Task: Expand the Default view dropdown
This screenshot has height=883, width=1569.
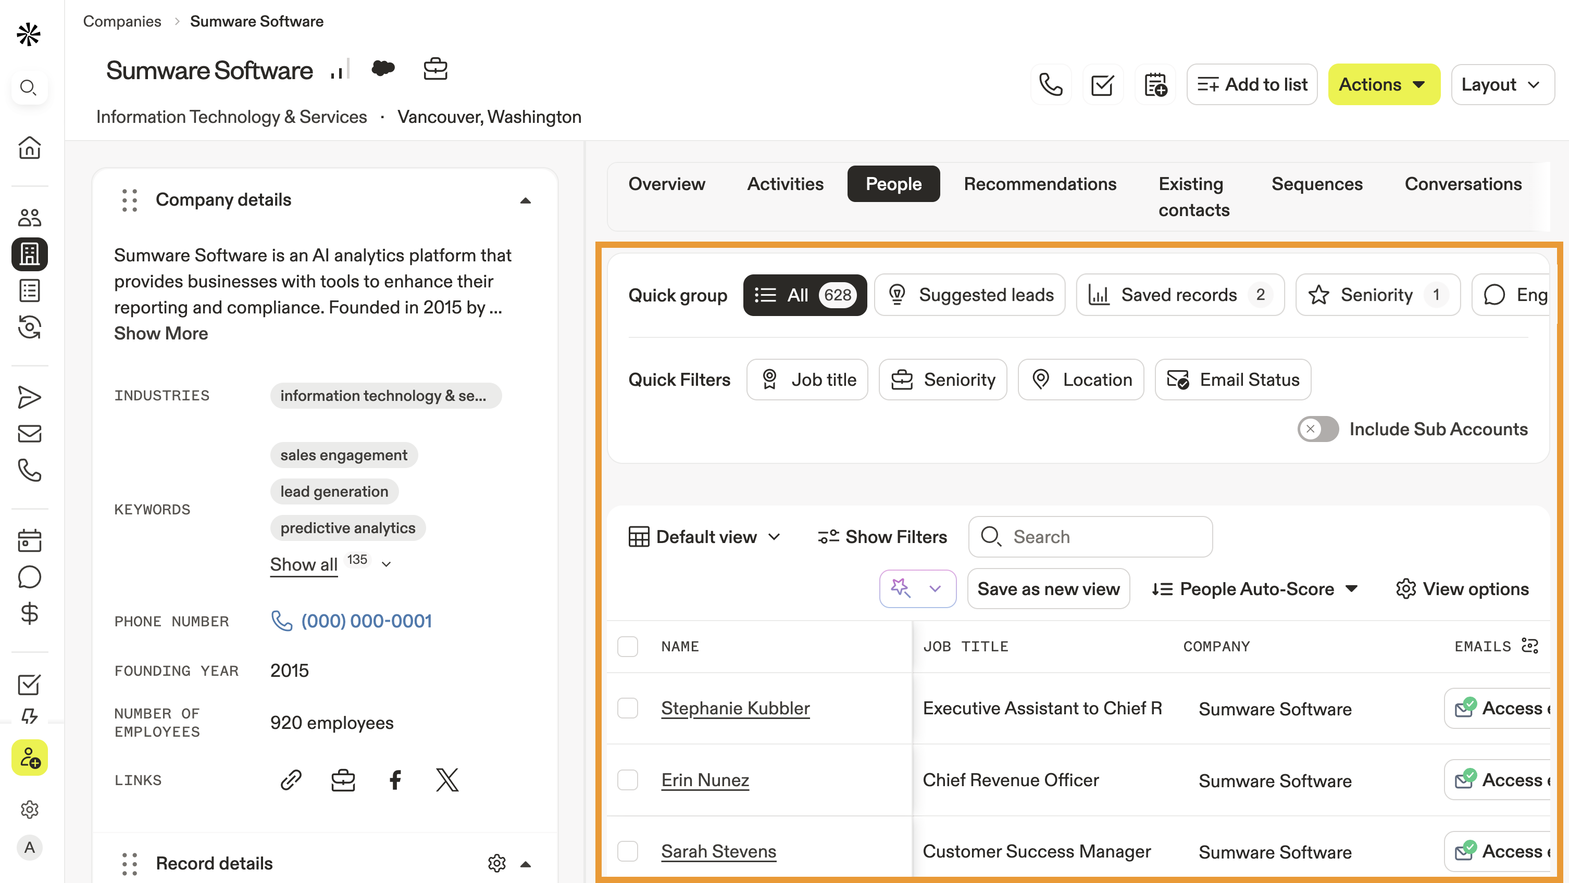Action: [705, 536]
